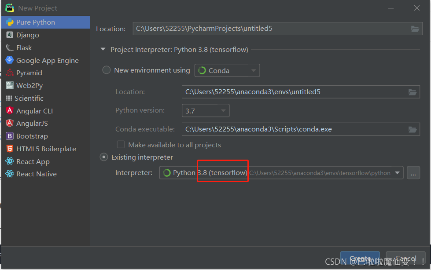Choose HTML5 Boilerplate project label
Image resolution: width=431 pixels, height=270 pixels.
46,149
